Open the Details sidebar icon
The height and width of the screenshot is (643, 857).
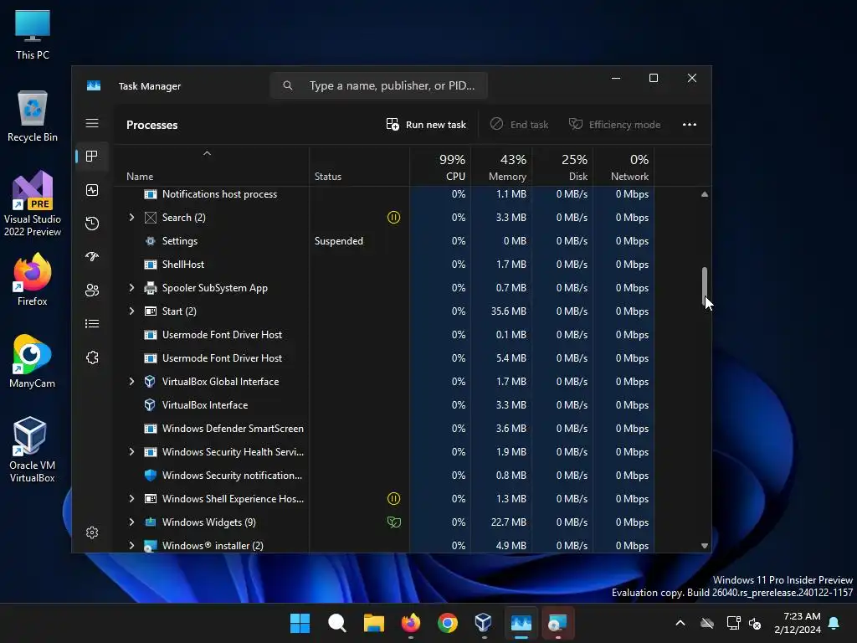coord(92,324)
